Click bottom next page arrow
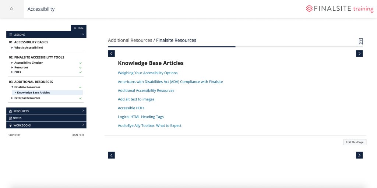Viewport: 377px width, 188px height. coord(359,155)
